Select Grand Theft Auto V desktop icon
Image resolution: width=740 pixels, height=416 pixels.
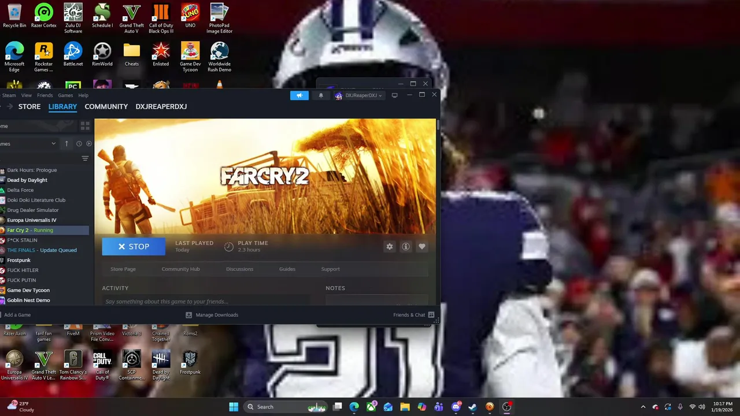[131, 18]
